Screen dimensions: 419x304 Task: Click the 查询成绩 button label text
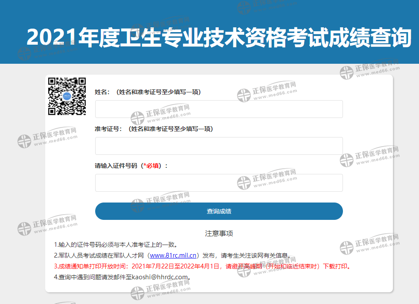coord(219,211)
